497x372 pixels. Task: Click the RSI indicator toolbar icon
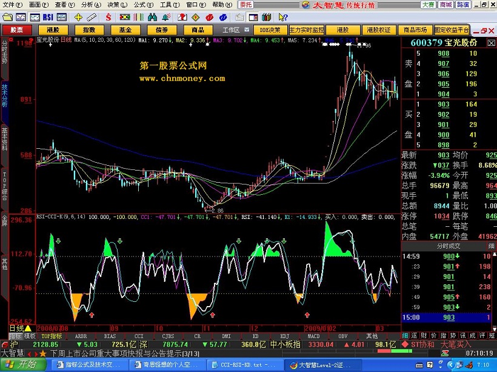coord(48,17)
